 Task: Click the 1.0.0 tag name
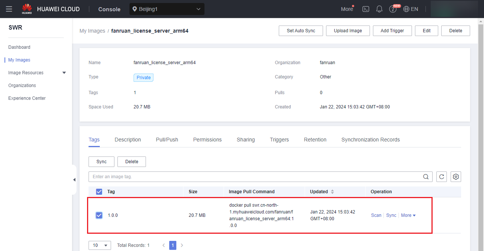click(113, 215)
